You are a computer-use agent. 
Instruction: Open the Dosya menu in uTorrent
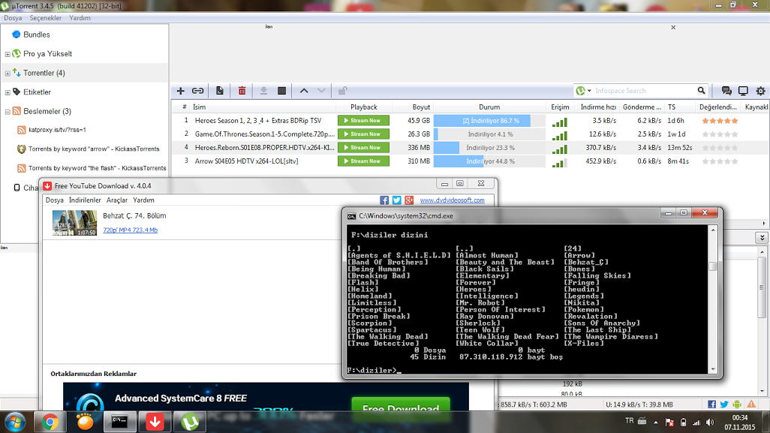pyautogui.click(x=13, y=18)
